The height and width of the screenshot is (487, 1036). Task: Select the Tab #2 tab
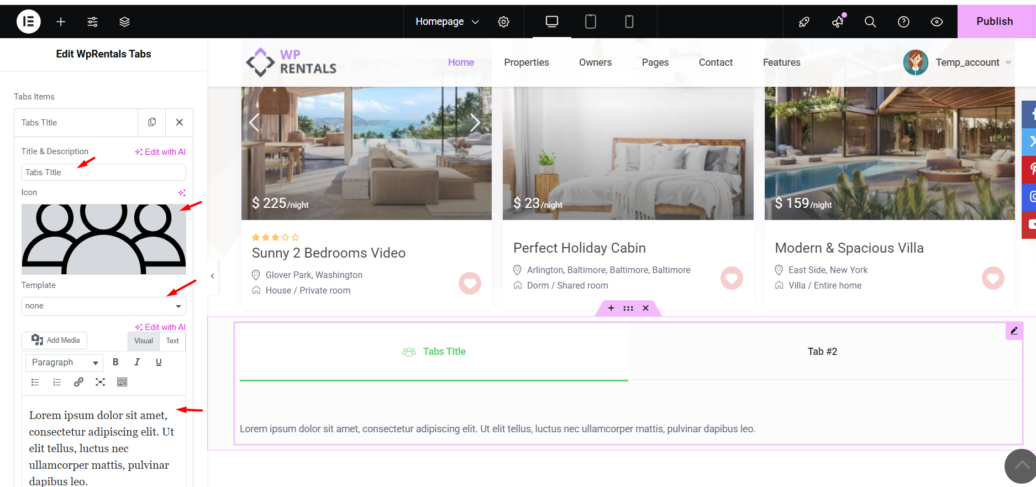(822, 352)
